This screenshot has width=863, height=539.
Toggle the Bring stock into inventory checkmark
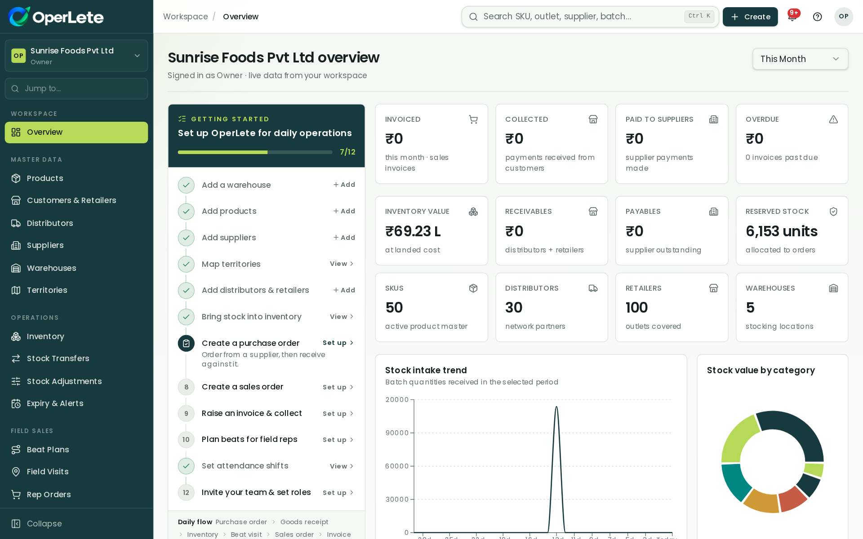186,317
